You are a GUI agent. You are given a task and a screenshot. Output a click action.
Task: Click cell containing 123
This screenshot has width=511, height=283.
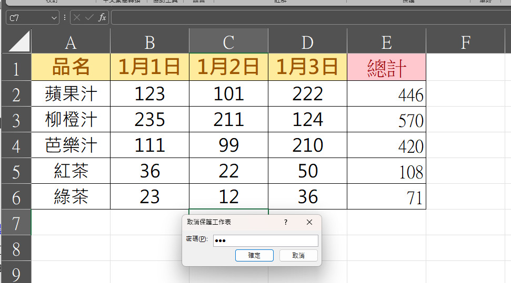click(149, 93)
